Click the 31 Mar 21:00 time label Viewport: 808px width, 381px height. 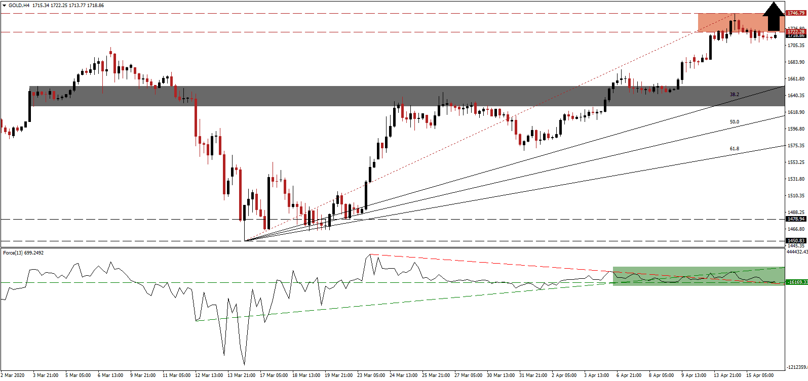(x=533, y=375)
